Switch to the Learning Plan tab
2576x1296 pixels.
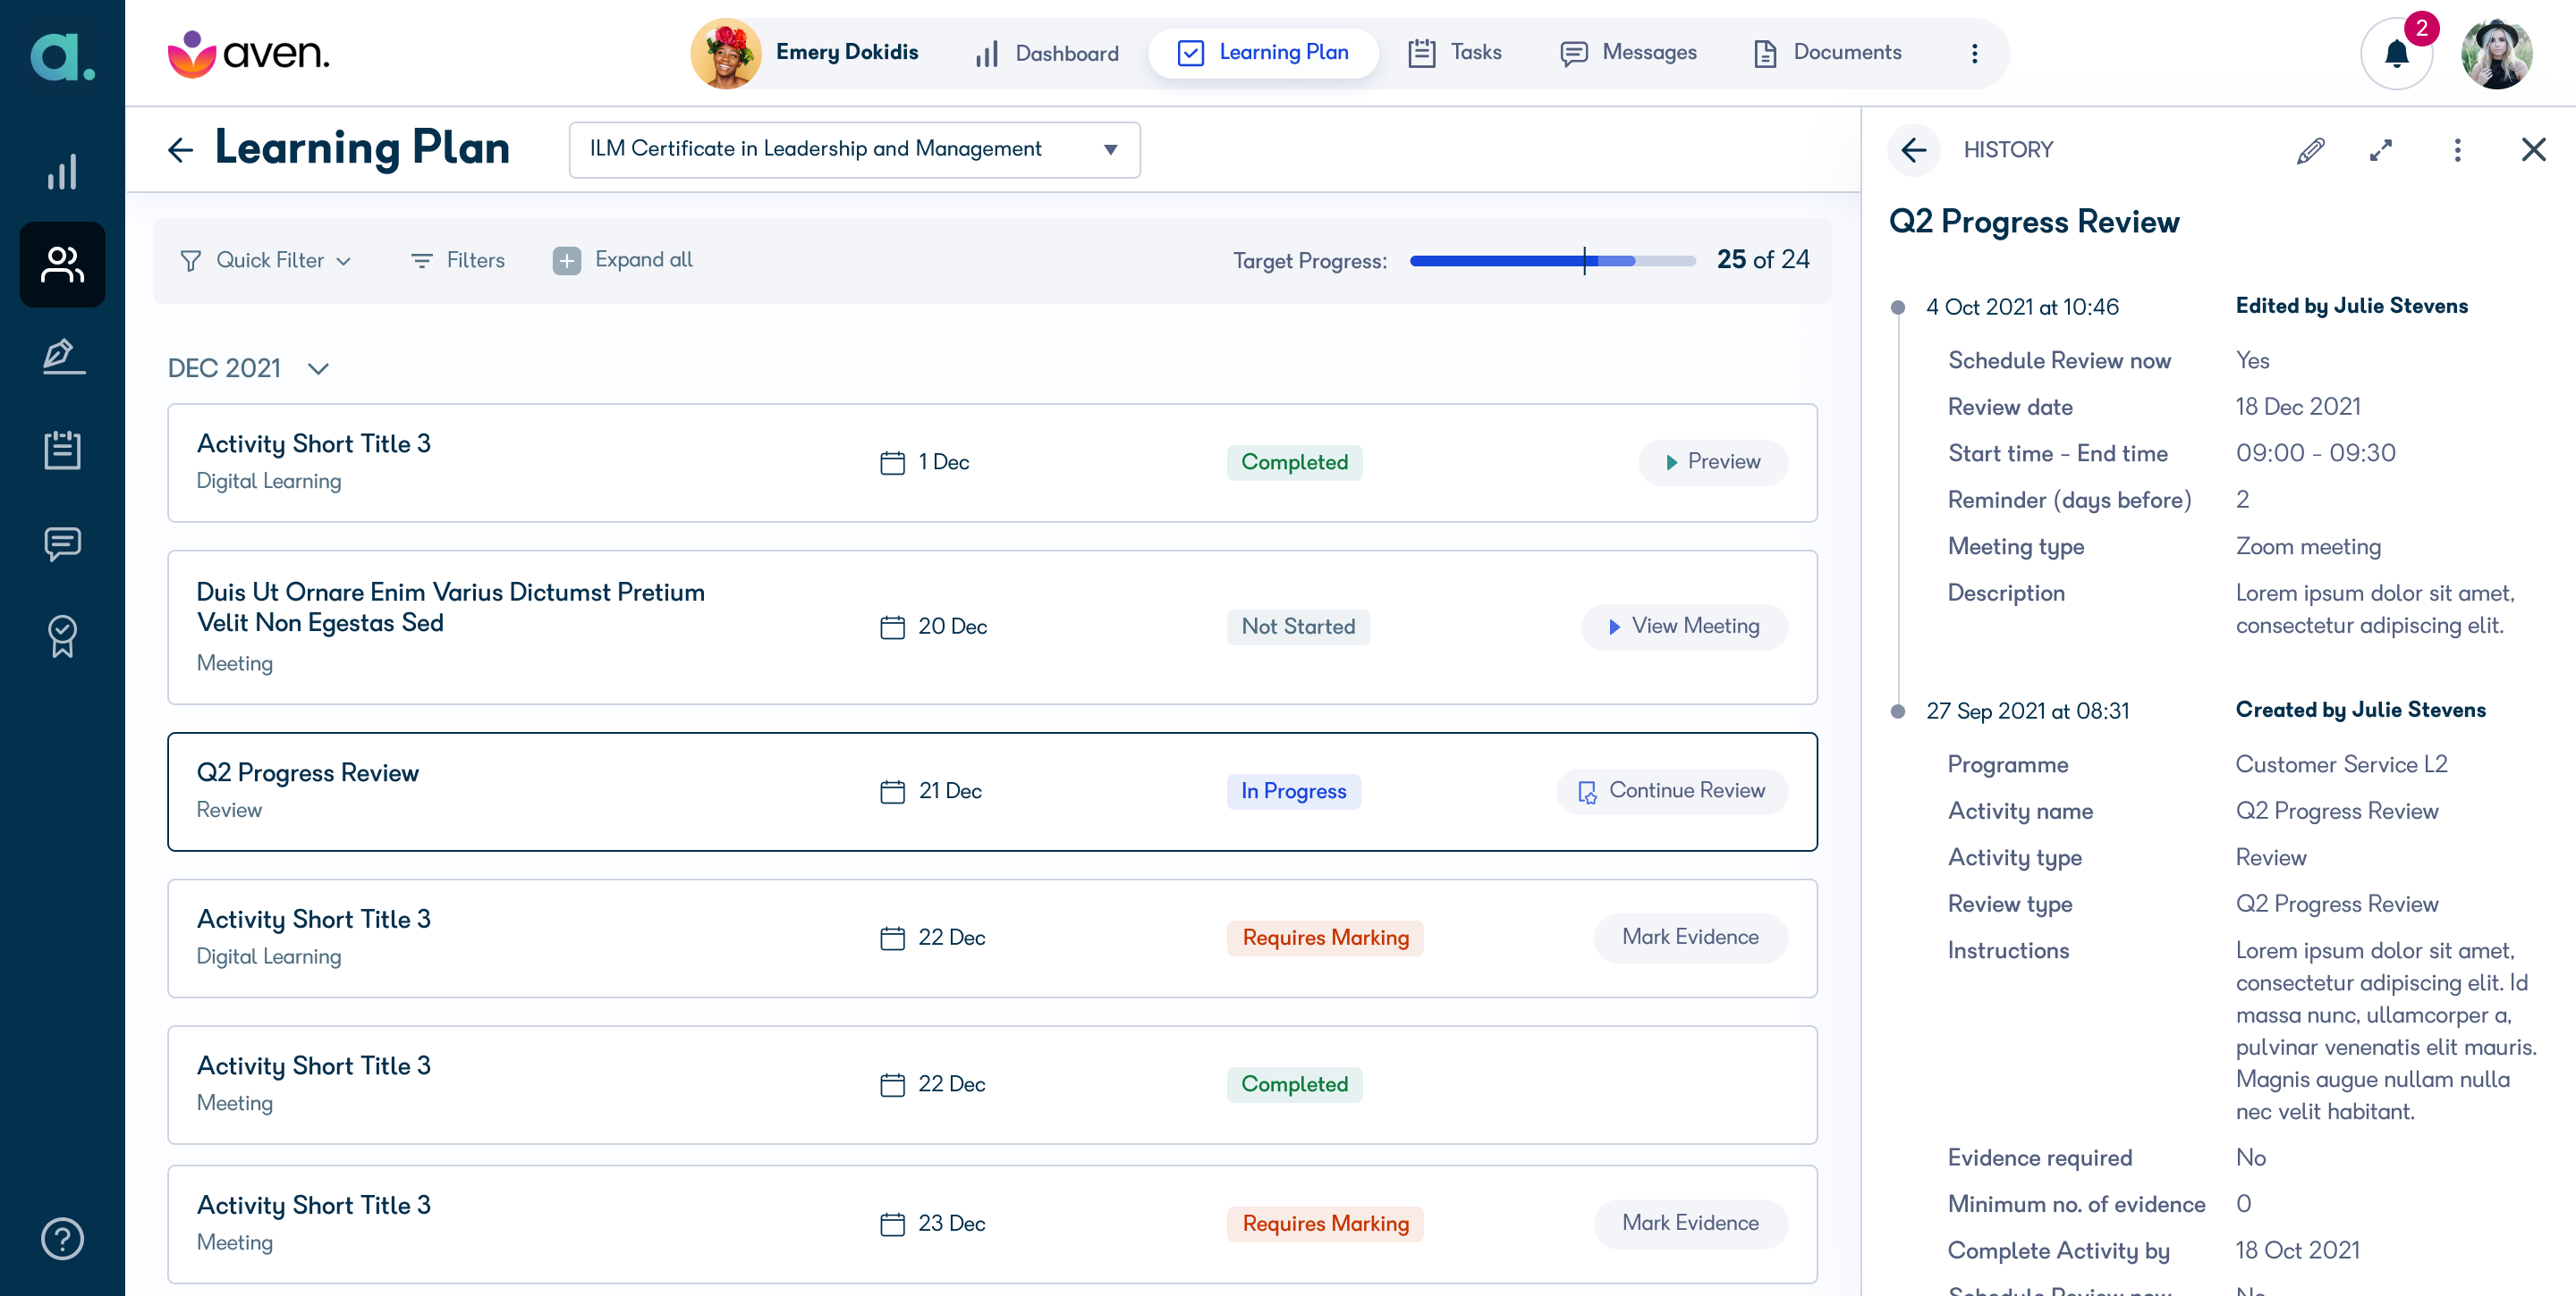(1263, 53)
